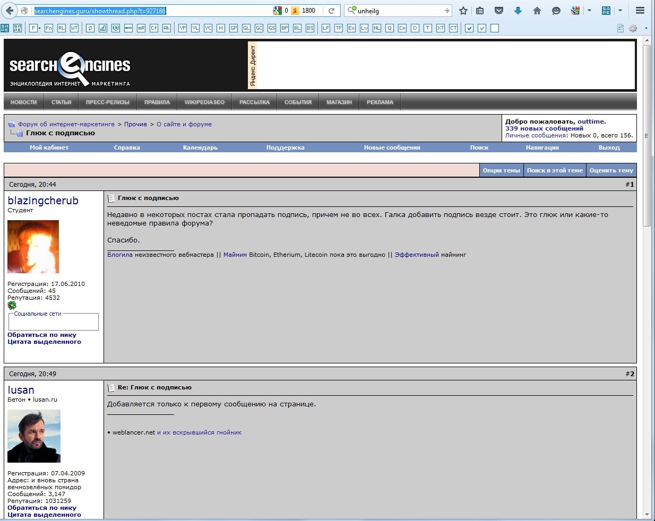The width and height of the screenshot is (655, 521).
Task: Open the Pocket save icon
Action: 499,11
